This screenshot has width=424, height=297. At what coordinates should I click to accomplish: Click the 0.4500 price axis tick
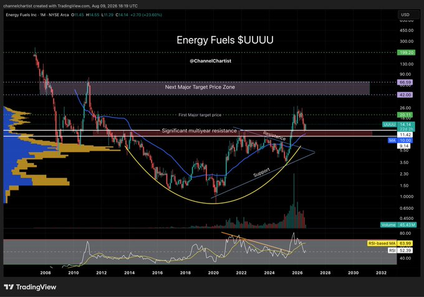407,219
